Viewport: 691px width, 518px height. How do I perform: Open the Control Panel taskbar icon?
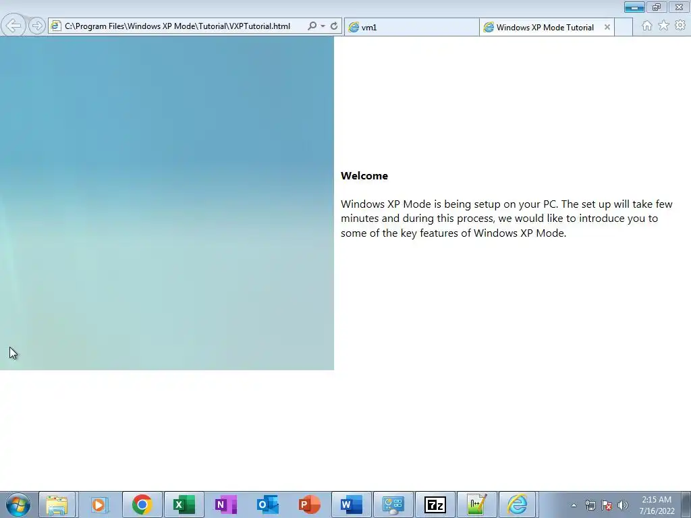[393, 505]
